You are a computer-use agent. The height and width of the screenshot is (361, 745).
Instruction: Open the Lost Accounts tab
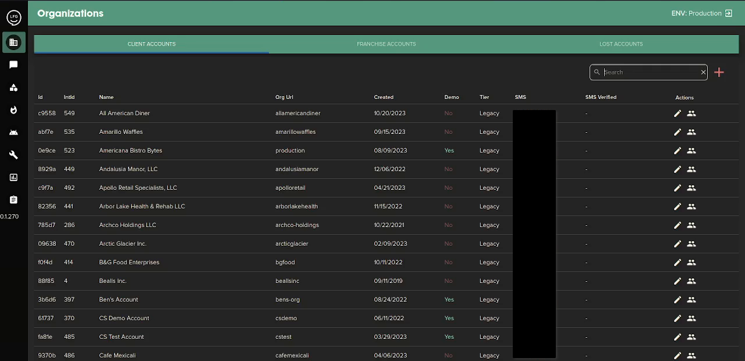point(621,44)
